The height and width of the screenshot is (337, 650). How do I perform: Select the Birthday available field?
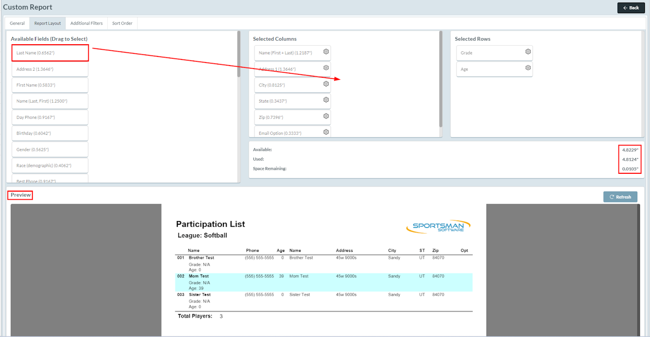(50, 133)
